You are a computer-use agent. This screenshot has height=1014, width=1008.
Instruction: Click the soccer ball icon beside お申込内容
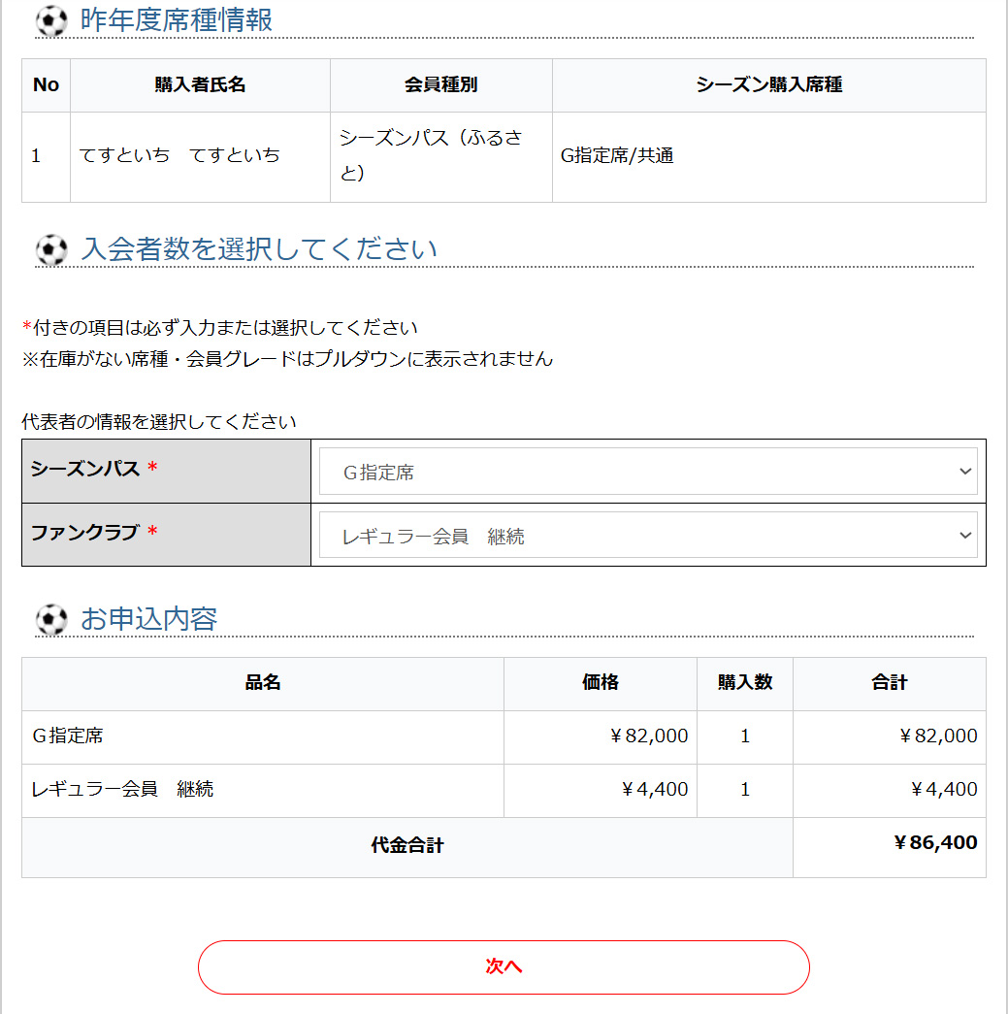click(x=50, y=620)
